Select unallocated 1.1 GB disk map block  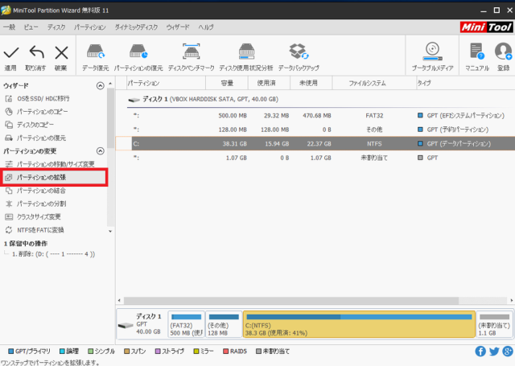click(494, 324)
